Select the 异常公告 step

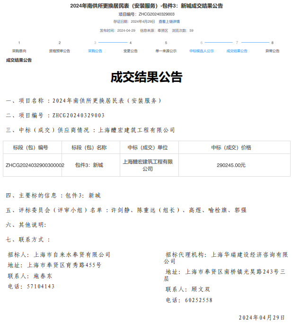click(x=272, y=51)
